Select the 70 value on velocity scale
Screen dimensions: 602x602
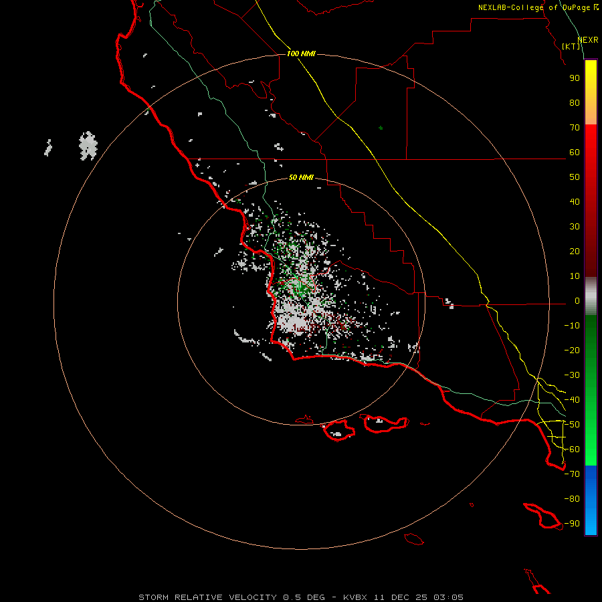(575, 128)
